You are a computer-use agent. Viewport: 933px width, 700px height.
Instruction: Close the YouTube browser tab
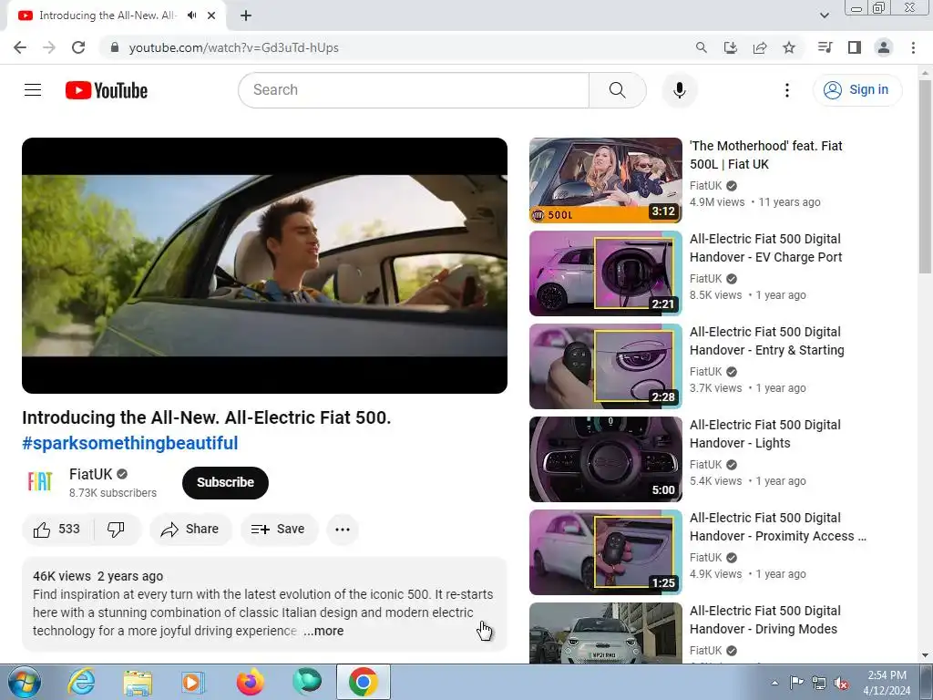tap(211, 15)
